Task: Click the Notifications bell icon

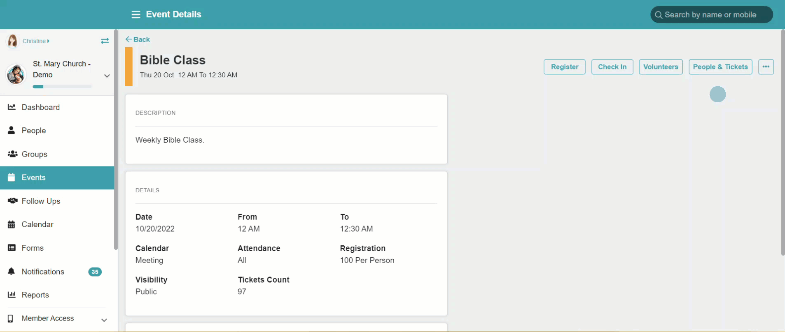Action: tap(12, 271)
